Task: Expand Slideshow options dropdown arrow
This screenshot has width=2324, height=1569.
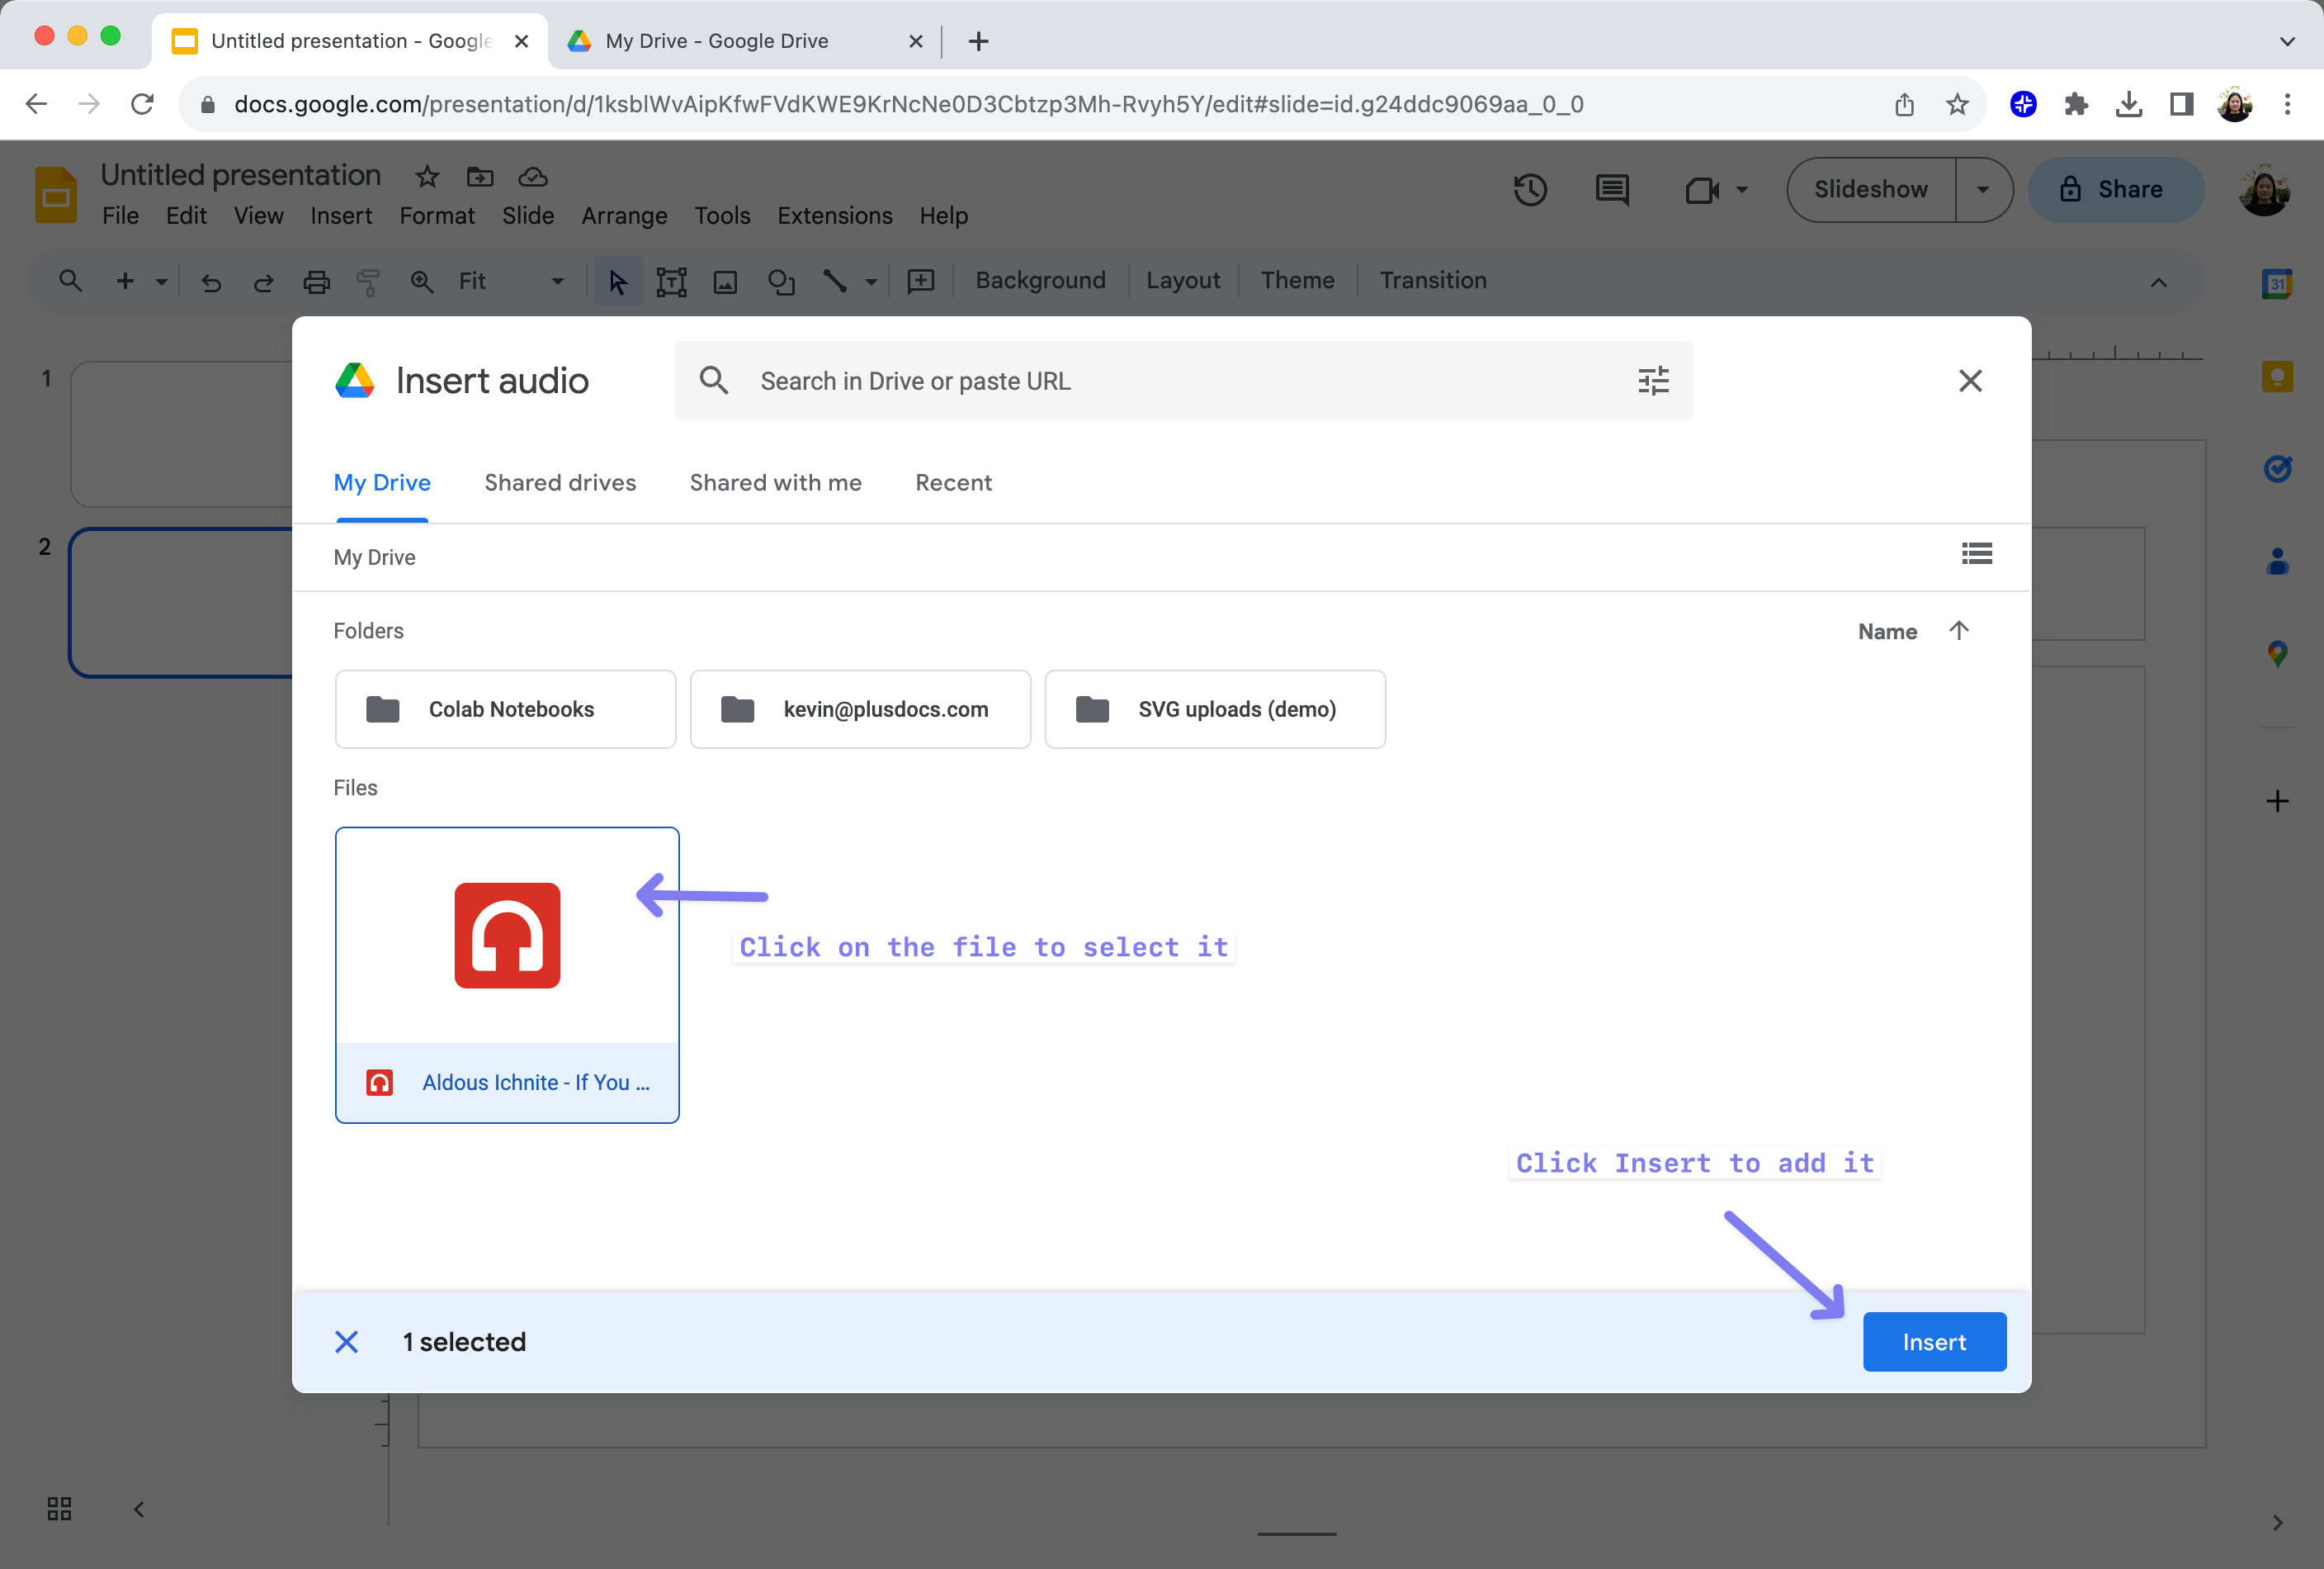Action: pos(1982,189)
